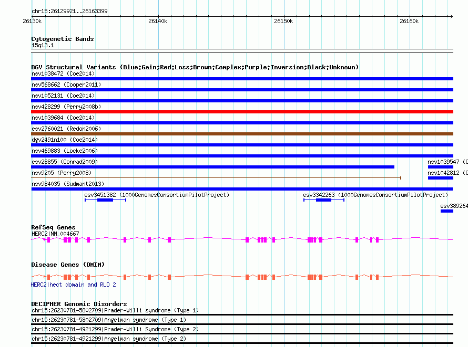Click the short blue bar under nsv1042812
The width and height of the screenshot is (468, 347).
click(x=441, y=178)
